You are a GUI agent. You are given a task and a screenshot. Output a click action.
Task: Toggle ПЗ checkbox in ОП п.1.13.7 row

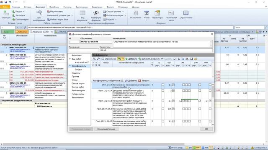[x=163, y=85]
